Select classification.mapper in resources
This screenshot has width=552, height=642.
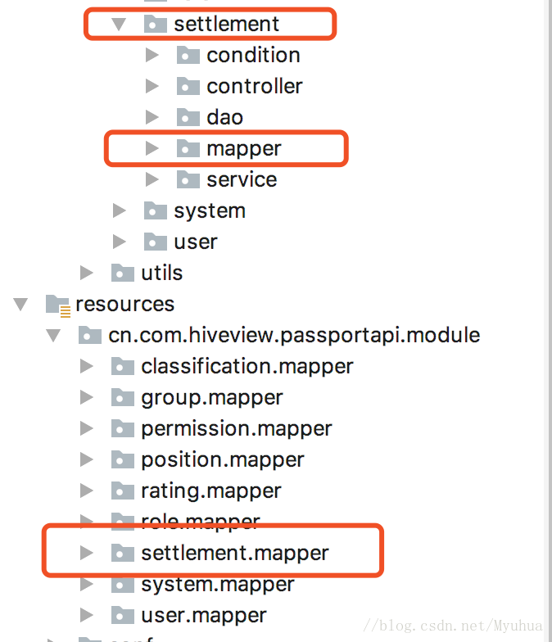point(247,366)
